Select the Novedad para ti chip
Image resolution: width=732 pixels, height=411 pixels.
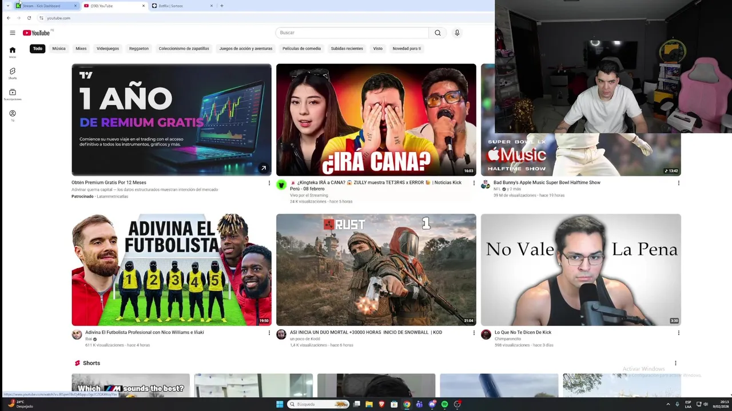(407, 49)
